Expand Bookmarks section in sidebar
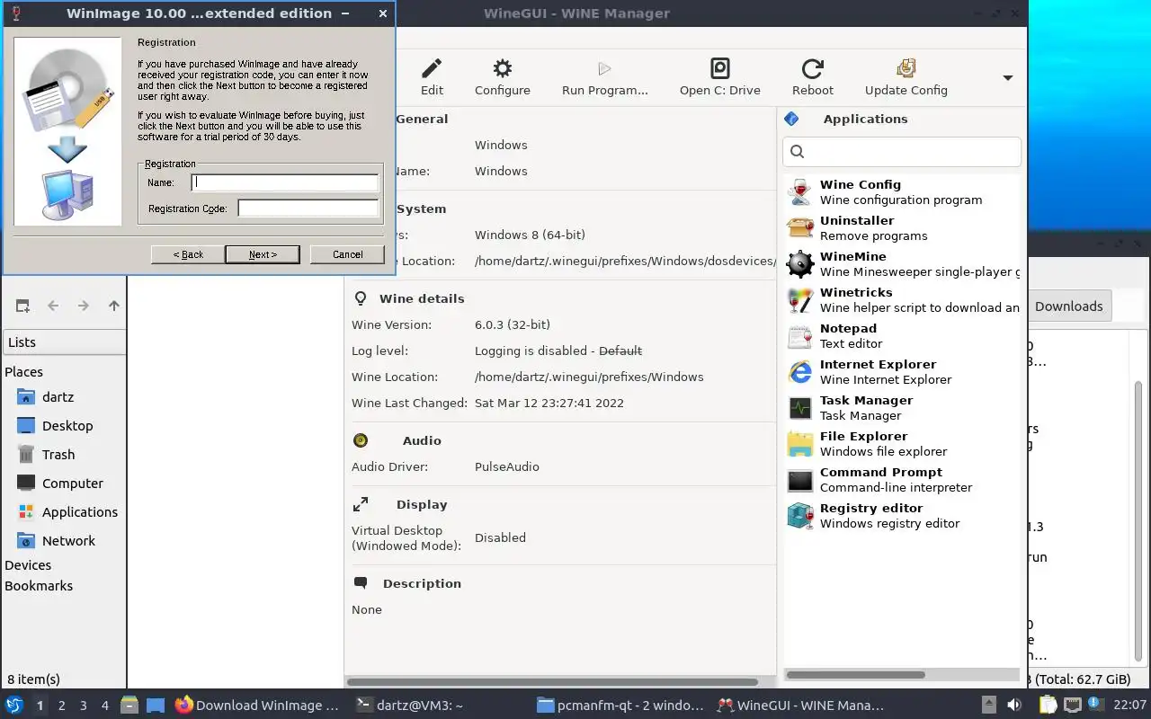This screenshot has height=719, width=1151. (x=39, y=586)
